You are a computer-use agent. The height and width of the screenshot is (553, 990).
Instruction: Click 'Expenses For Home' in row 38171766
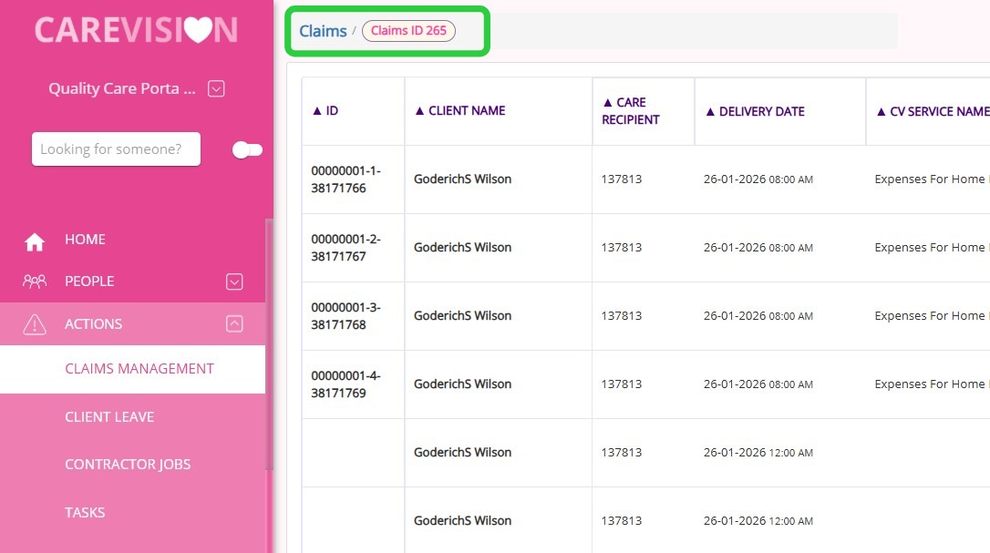pos(930,179)
